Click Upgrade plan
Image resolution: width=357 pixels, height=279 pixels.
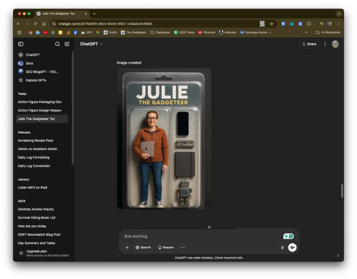pyautogui.click(x=44, y=253)
